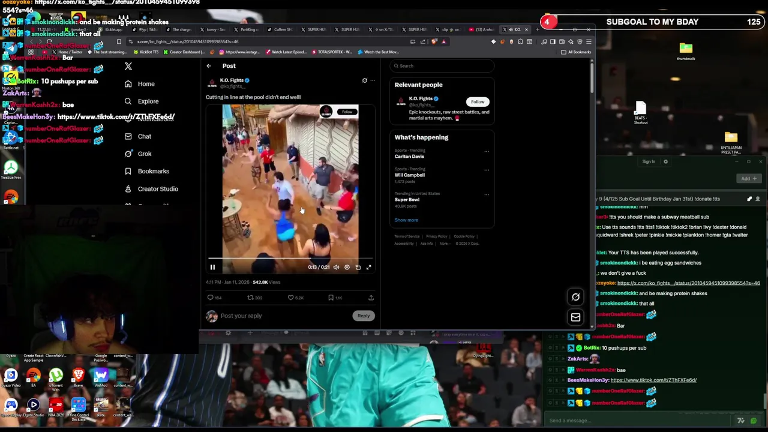Go back with the Post arrow
Screen dimensions: 768x432
209,66
